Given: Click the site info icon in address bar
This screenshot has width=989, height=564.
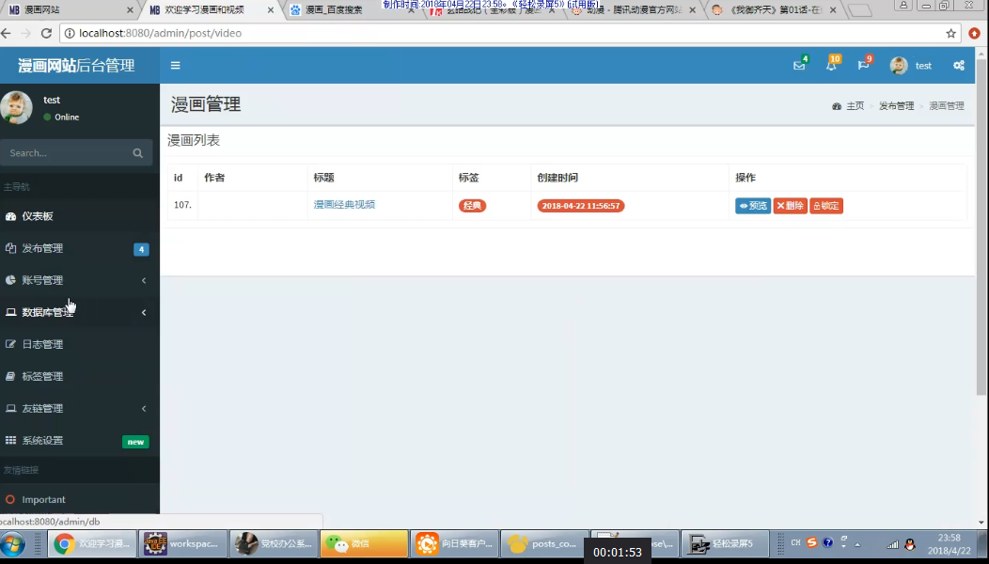Looking at the screenshot, I should click(x=70, y=34).
